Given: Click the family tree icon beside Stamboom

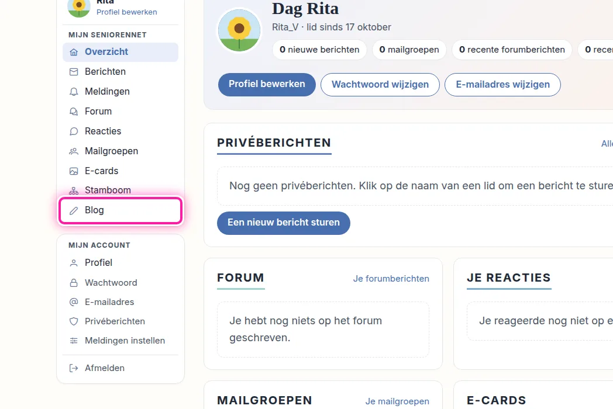Looking at the screenshot, I should [74, 190].
